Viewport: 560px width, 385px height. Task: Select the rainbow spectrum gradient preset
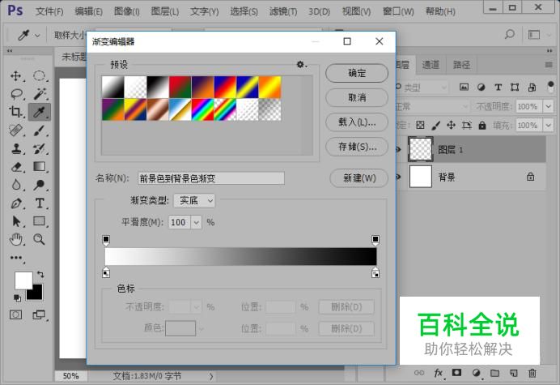coord(202,109)
